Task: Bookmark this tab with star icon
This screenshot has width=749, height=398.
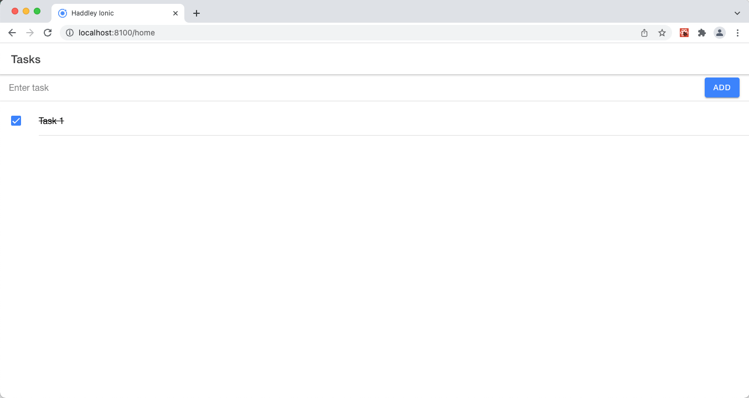Action: coord(662,33)
